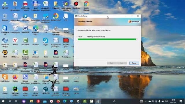Image resolution: width=185 pixels, height=104 pixels.
Task: Launch the purple Alice assistant in taskbar
Action: click(24, 101)
